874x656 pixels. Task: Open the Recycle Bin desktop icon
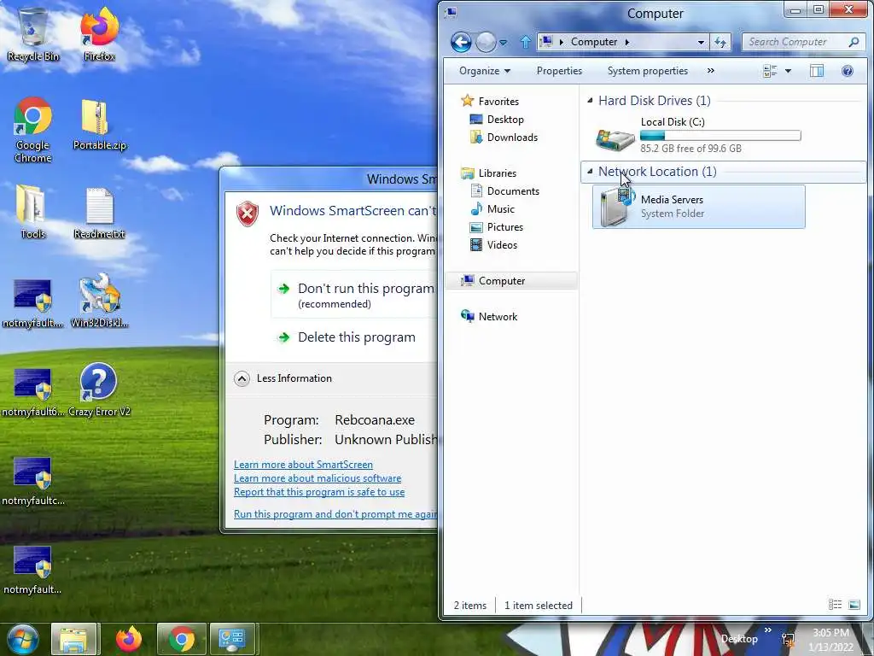[x=33, y=35]
